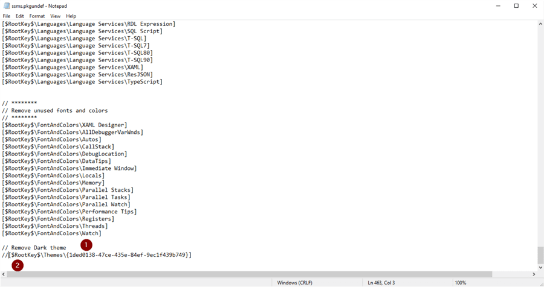Click the ssms.pkgundef - Notepad title text
Image resolution: width=544 pixels, height=287 pixels.
(39, 6)
